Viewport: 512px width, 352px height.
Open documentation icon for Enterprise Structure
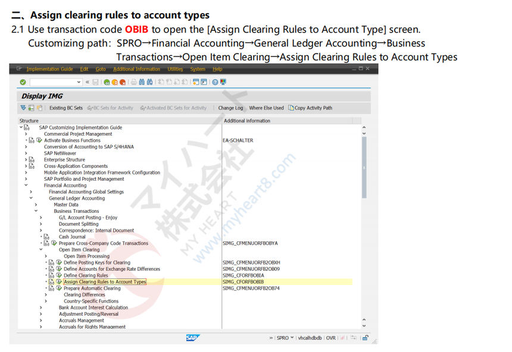pos(32,160)
